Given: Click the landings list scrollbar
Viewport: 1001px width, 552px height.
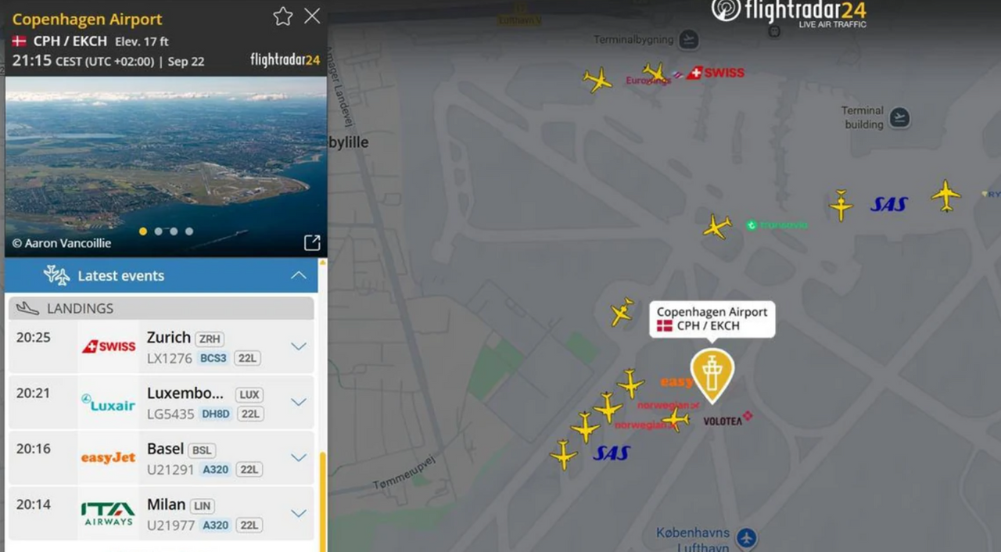Looking at the screenshot, I should coord(322,500).
